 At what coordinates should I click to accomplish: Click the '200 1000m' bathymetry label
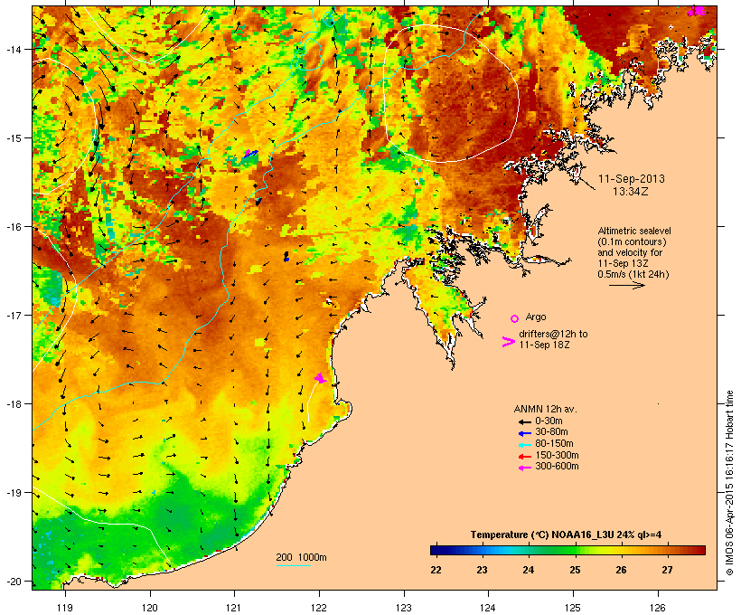[x=301, y=557]
